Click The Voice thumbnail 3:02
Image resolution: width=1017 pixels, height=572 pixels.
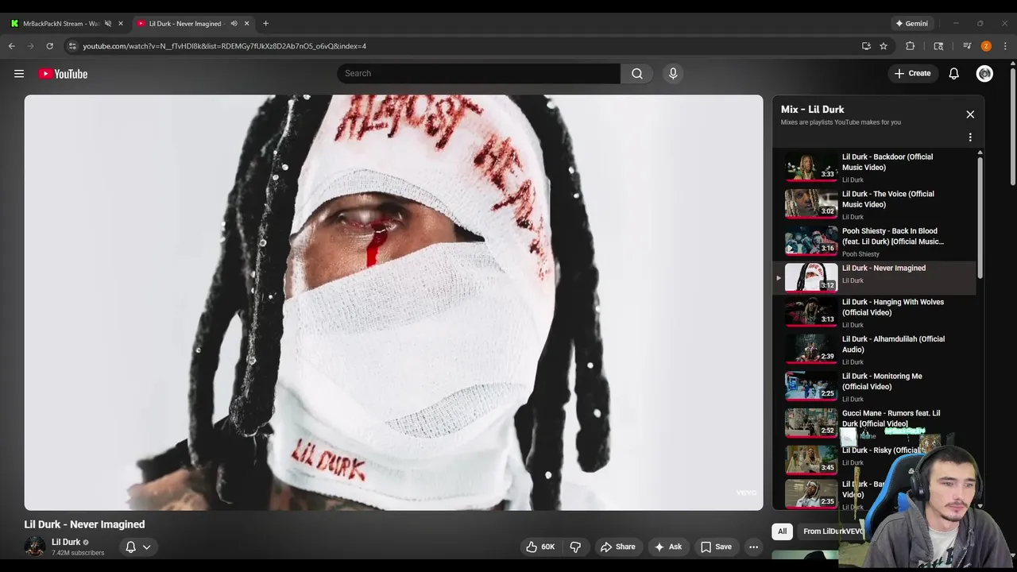pos(811,203)
